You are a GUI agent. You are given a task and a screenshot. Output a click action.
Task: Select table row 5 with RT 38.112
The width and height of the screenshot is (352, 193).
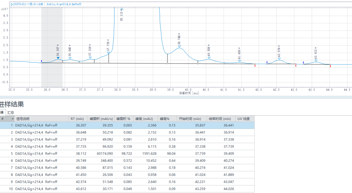point(127,154)
